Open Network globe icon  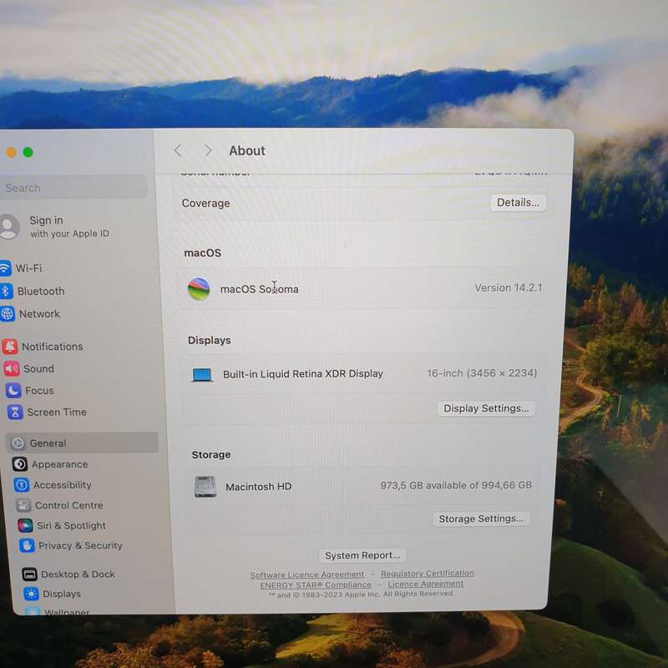(x=8, y=314)
